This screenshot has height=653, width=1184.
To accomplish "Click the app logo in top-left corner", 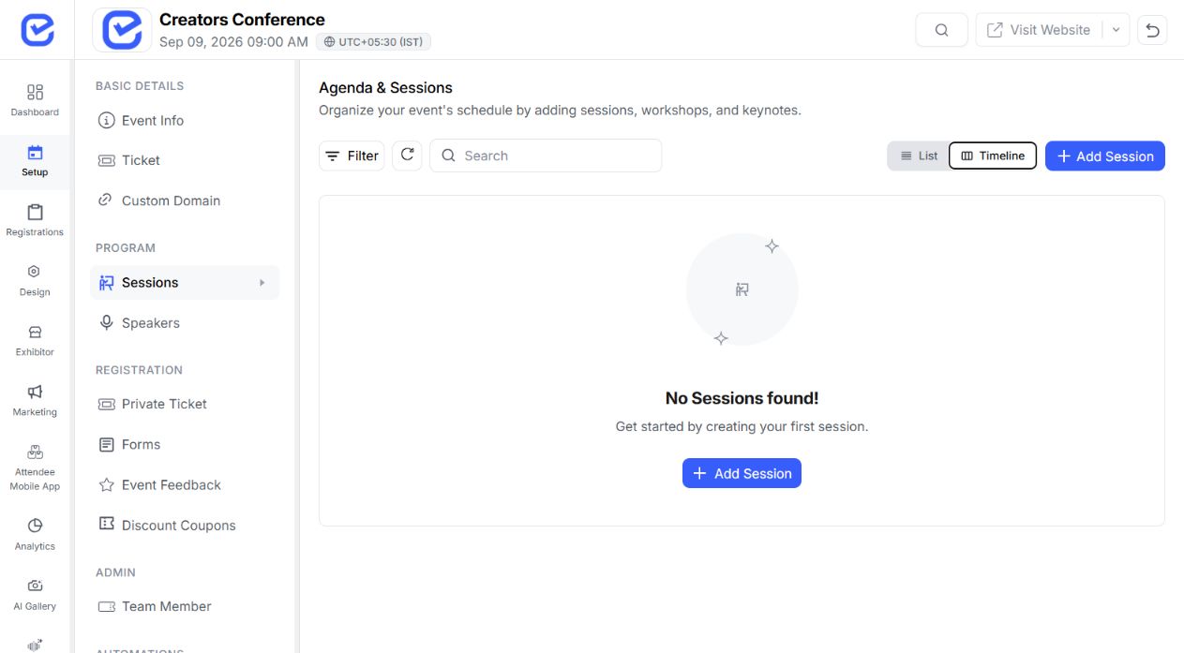I will [x=37, y=30].
